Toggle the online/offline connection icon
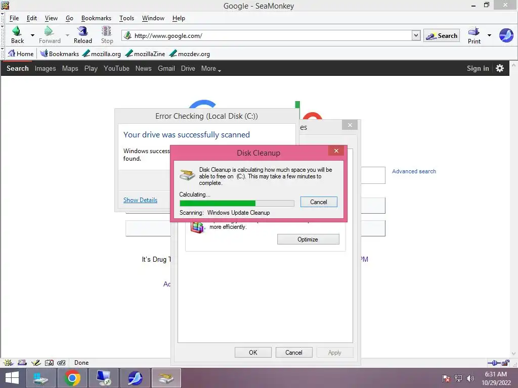Viewport: 518px width, 388px height. pos(494,363)
